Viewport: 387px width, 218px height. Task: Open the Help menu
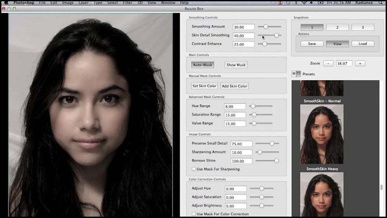(185, 3)
